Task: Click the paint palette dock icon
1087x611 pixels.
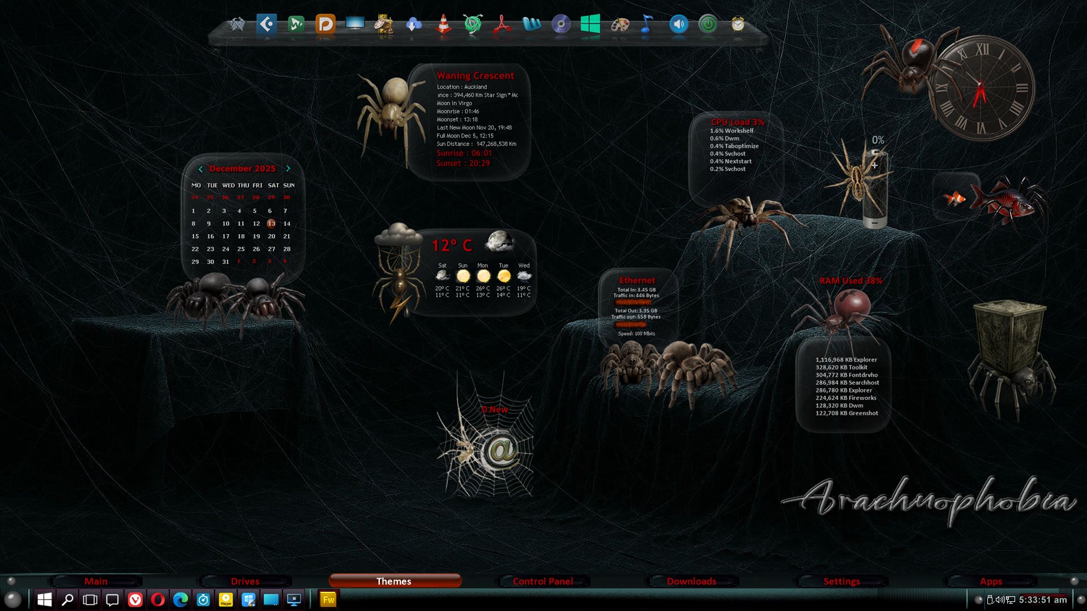Action: [x=620, y=24]
